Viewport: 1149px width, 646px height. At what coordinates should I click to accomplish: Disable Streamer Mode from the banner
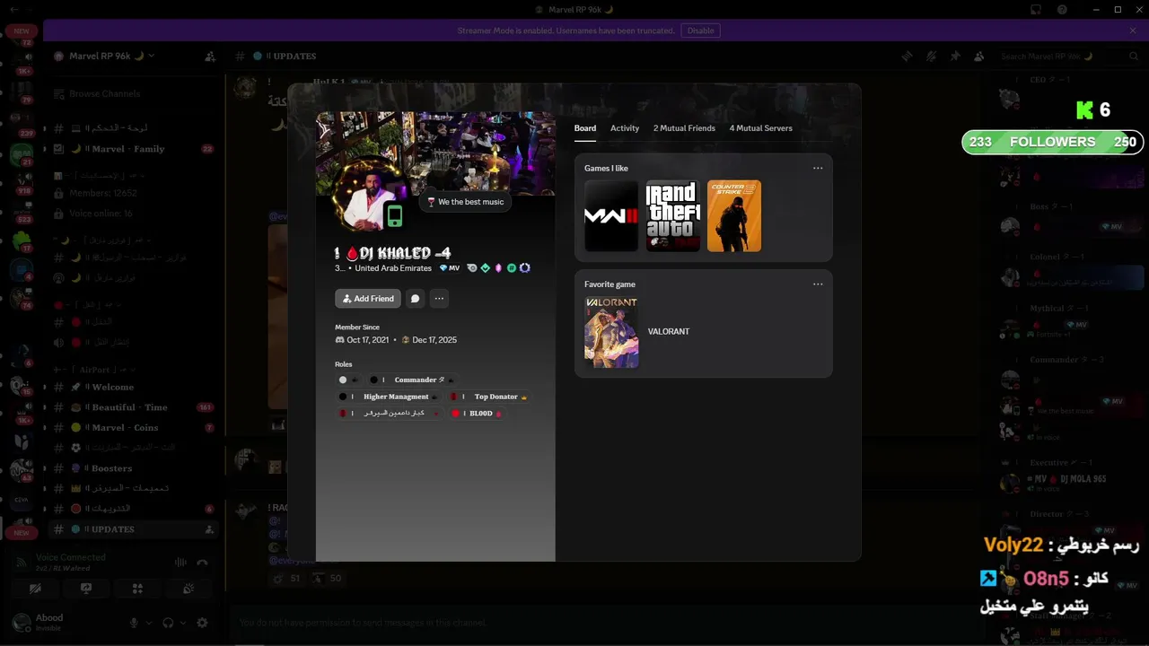700,31
